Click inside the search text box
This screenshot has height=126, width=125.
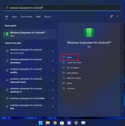tap(62, 8)
